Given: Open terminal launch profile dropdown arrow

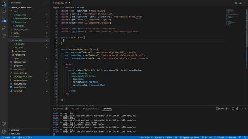Looking at the screenshot, I should point(229,108).
